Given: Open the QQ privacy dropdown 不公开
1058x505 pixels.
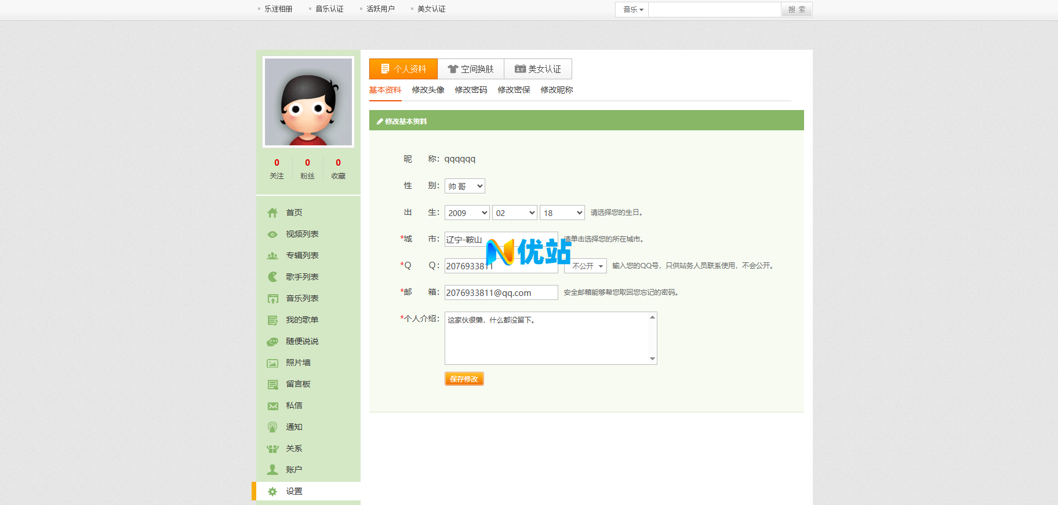Looking at the screenshot, I should (586, 266).
